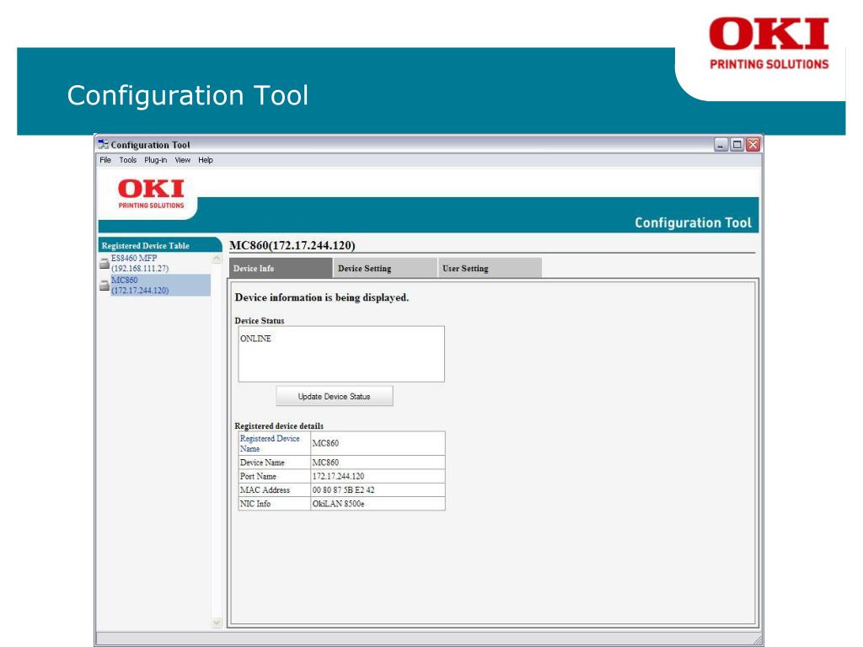Click device list scrollbar down arrow

[x=217, y=623]
